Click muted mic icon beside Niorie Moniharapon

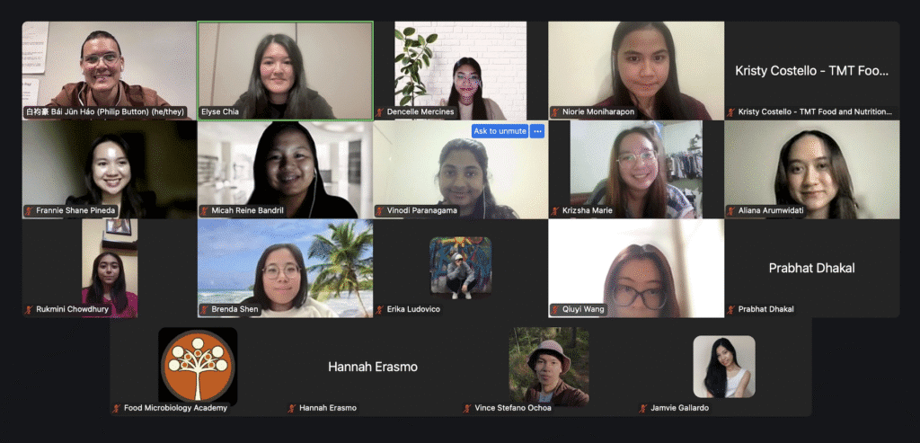(555, 111)
